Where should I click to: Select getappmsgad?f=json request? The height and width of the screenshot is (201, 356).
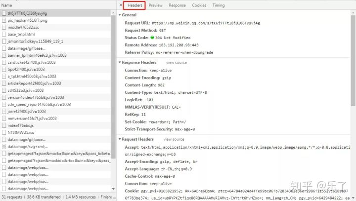55,161
